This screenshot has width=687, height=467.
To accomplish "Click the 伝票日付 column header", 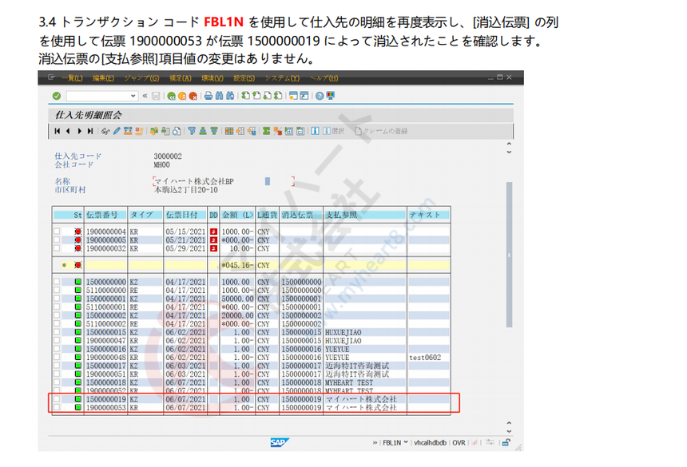I will click(185, 215).
